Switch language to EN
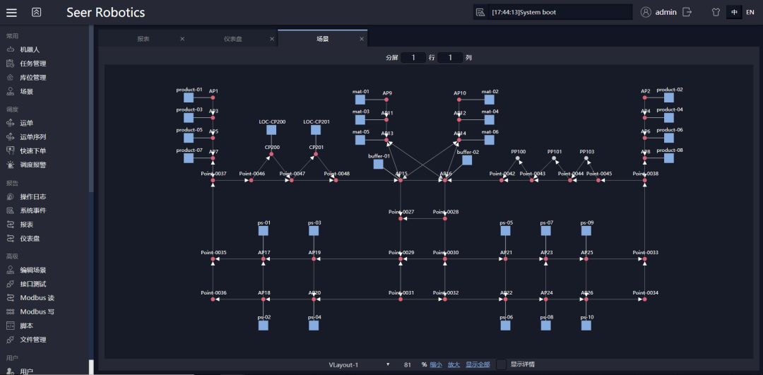 pos(750,12)
